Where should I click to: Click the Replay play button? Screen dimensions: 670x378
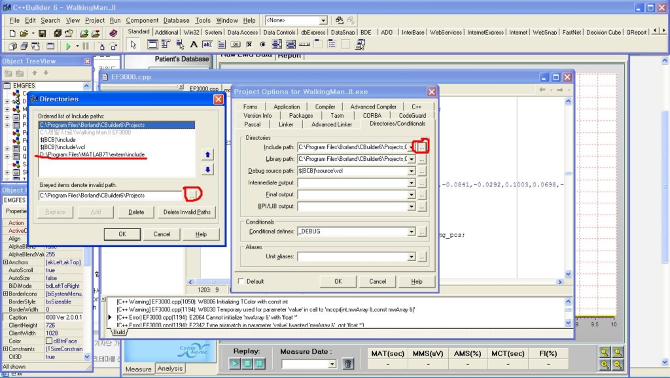pos(235,364)
